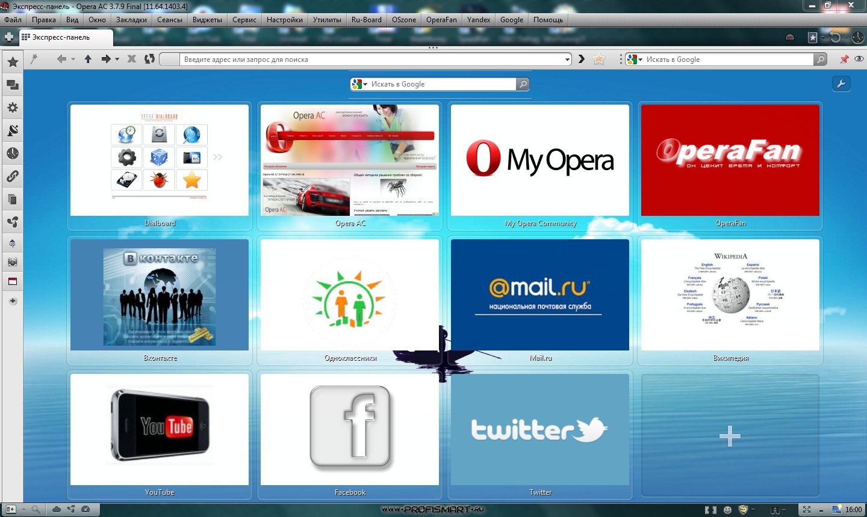This screenshot has height=517, width=867.
Task: Focus the Speed Dial Google search field
Action: point(443,84)
